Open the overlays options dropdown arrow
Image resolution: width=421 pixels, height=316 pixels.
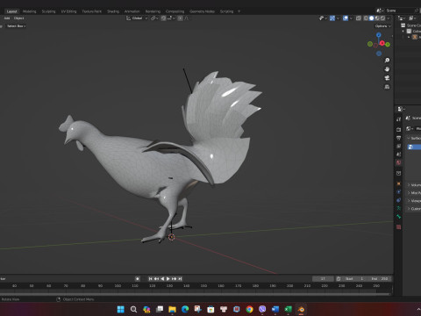[x=351, y=18]
